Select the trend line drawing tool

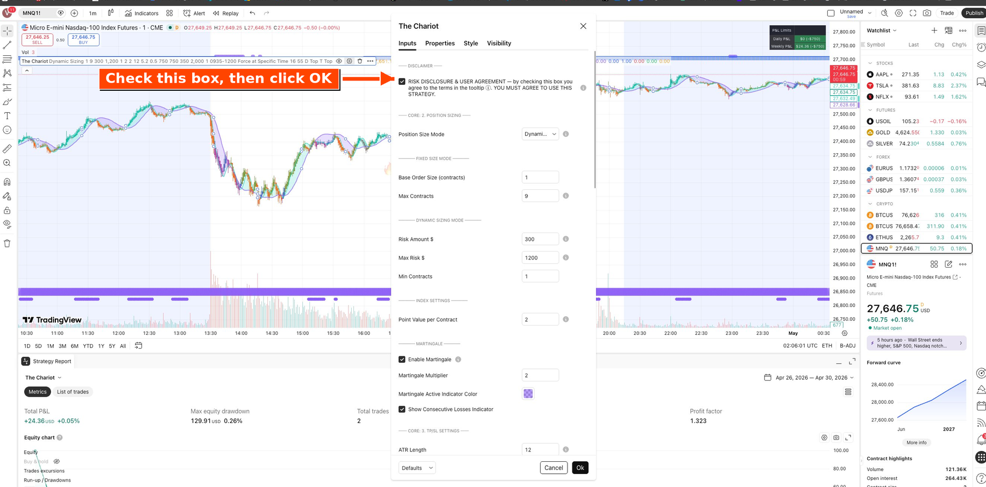pos(7,45)
